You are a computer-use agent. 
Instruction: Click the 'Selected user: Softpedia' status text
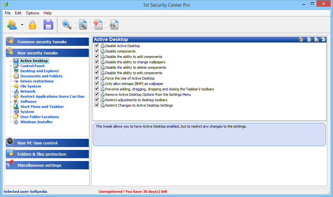pos(25,192)
